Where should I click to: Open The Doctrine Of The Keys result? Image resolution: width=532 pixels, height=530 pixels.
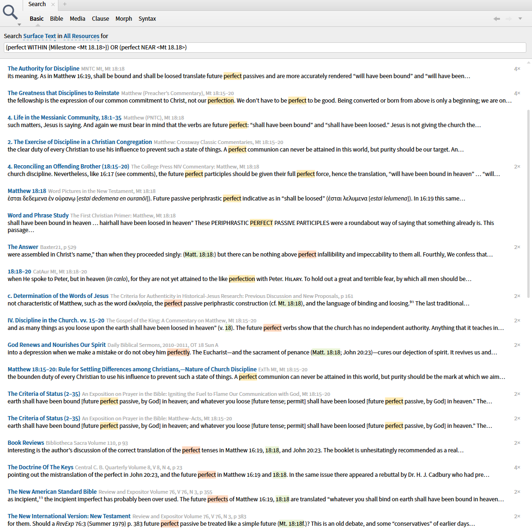pyautogui.click(x=41, y=467)
